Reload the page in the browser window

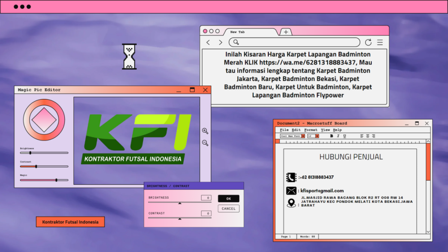(x=368, y=42)
